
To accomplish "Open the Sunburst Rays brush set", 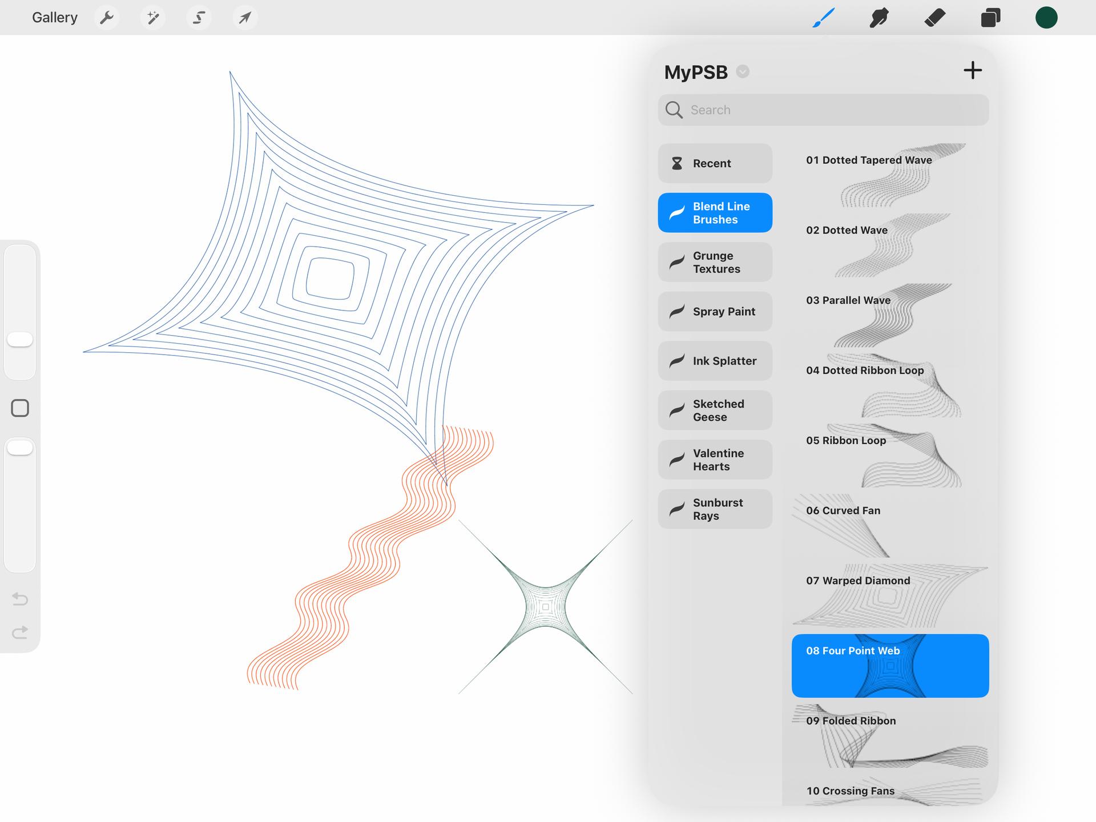I will [x=715, y=509].
